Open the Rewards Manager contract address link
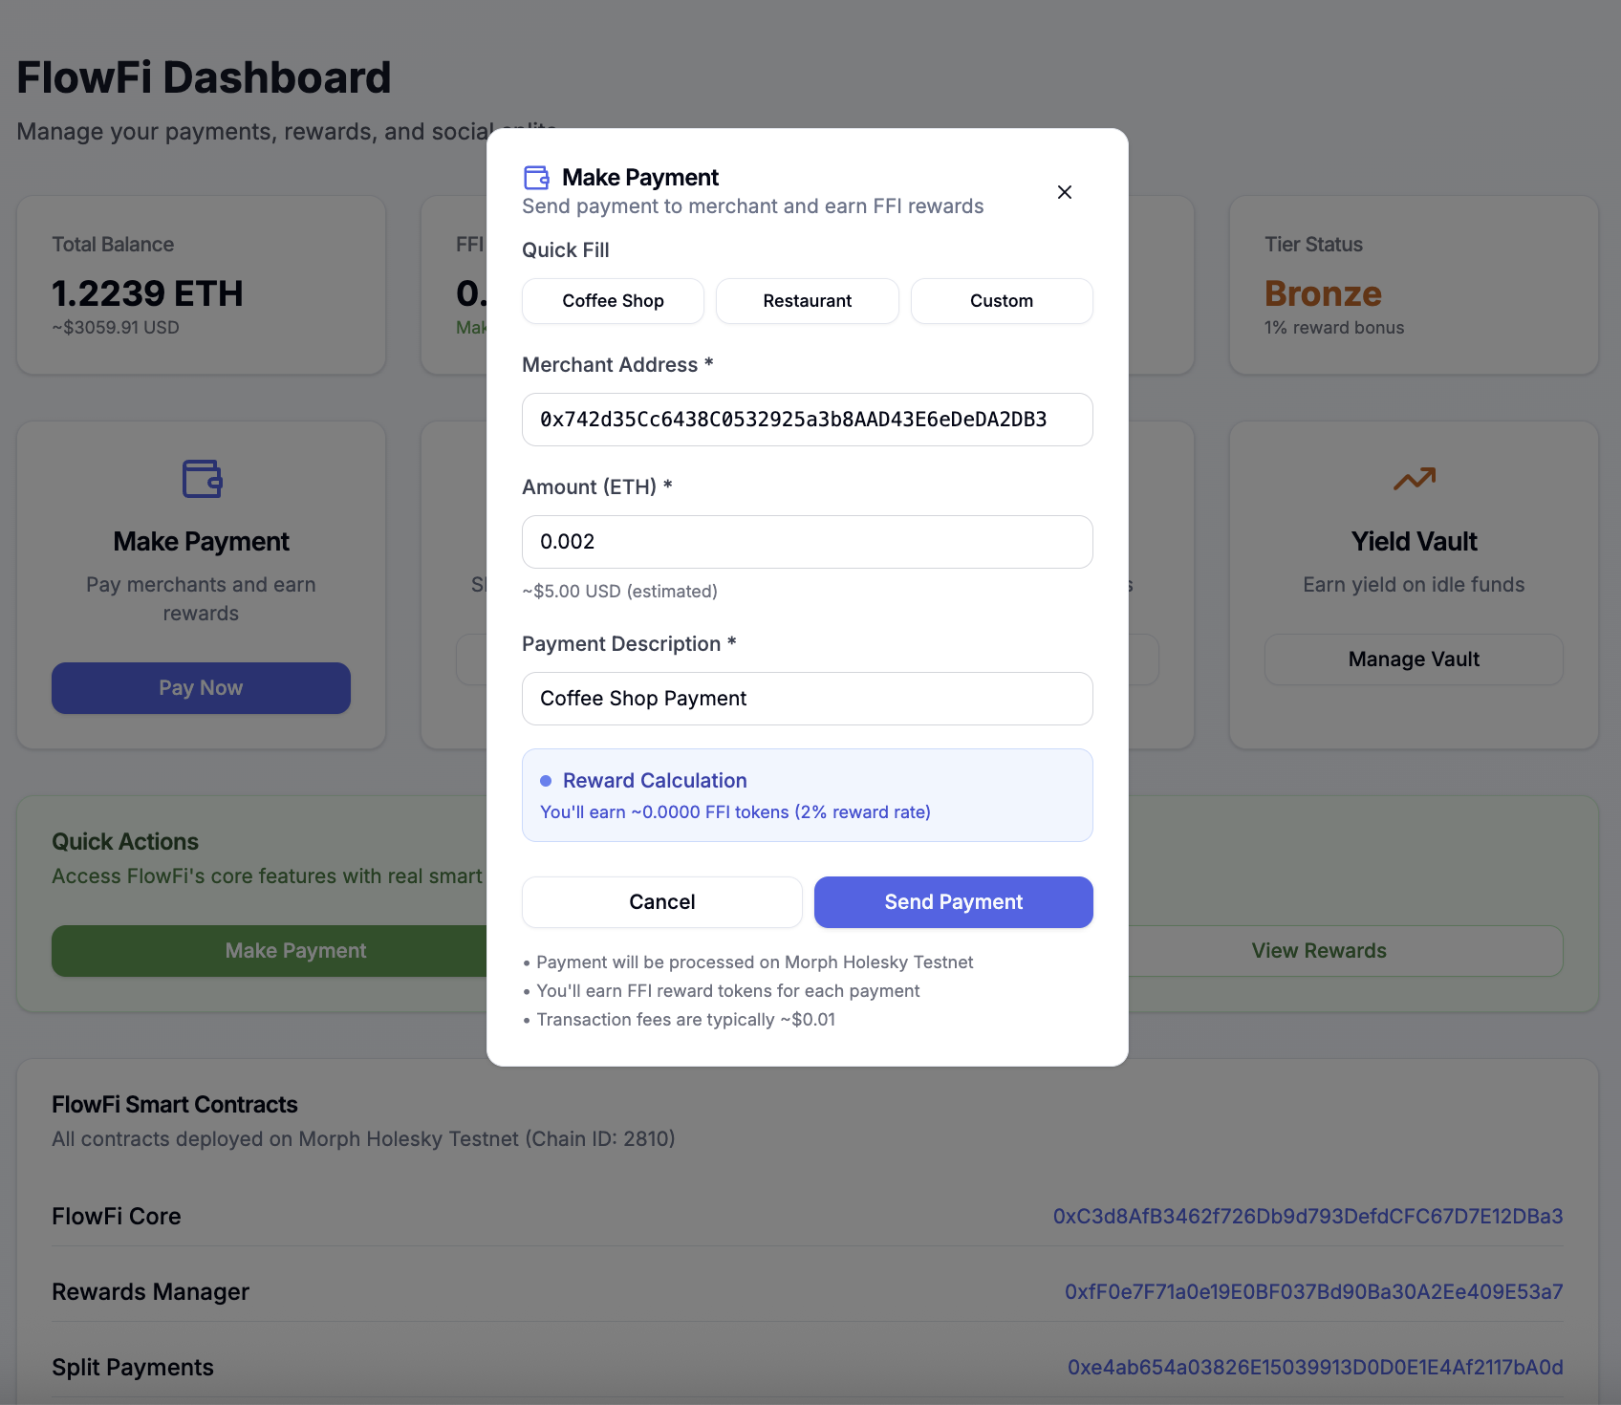The height and width of the screenshot is (1405, 1621). (x=1313, y=1292)
